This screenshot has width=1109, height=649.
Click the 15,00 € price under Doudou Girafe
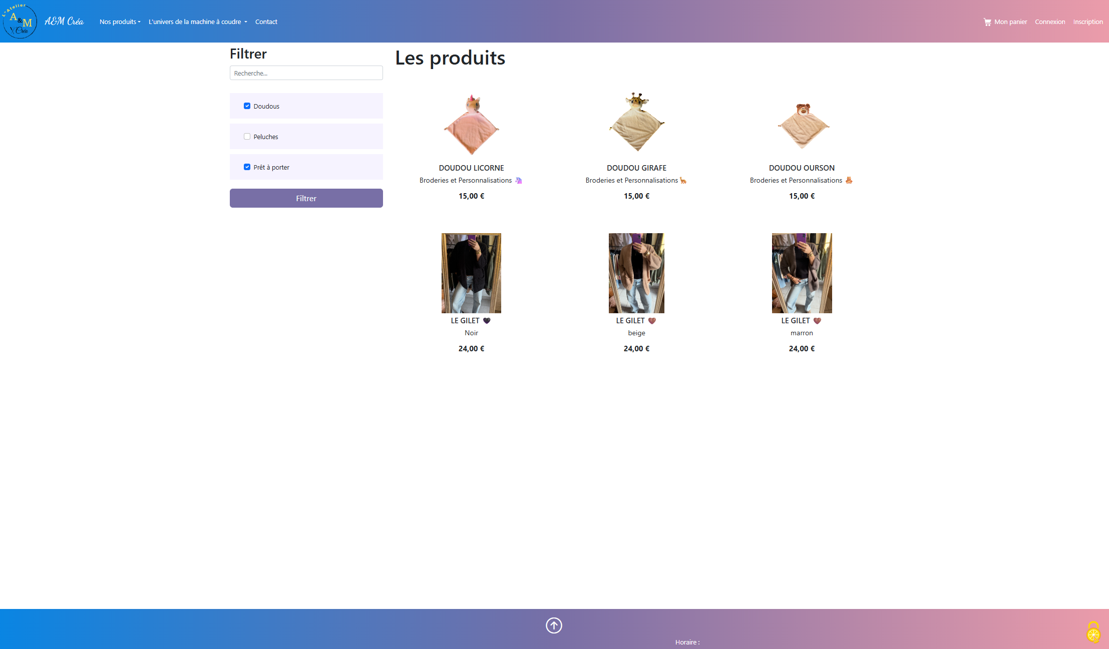tap(637, 196)
